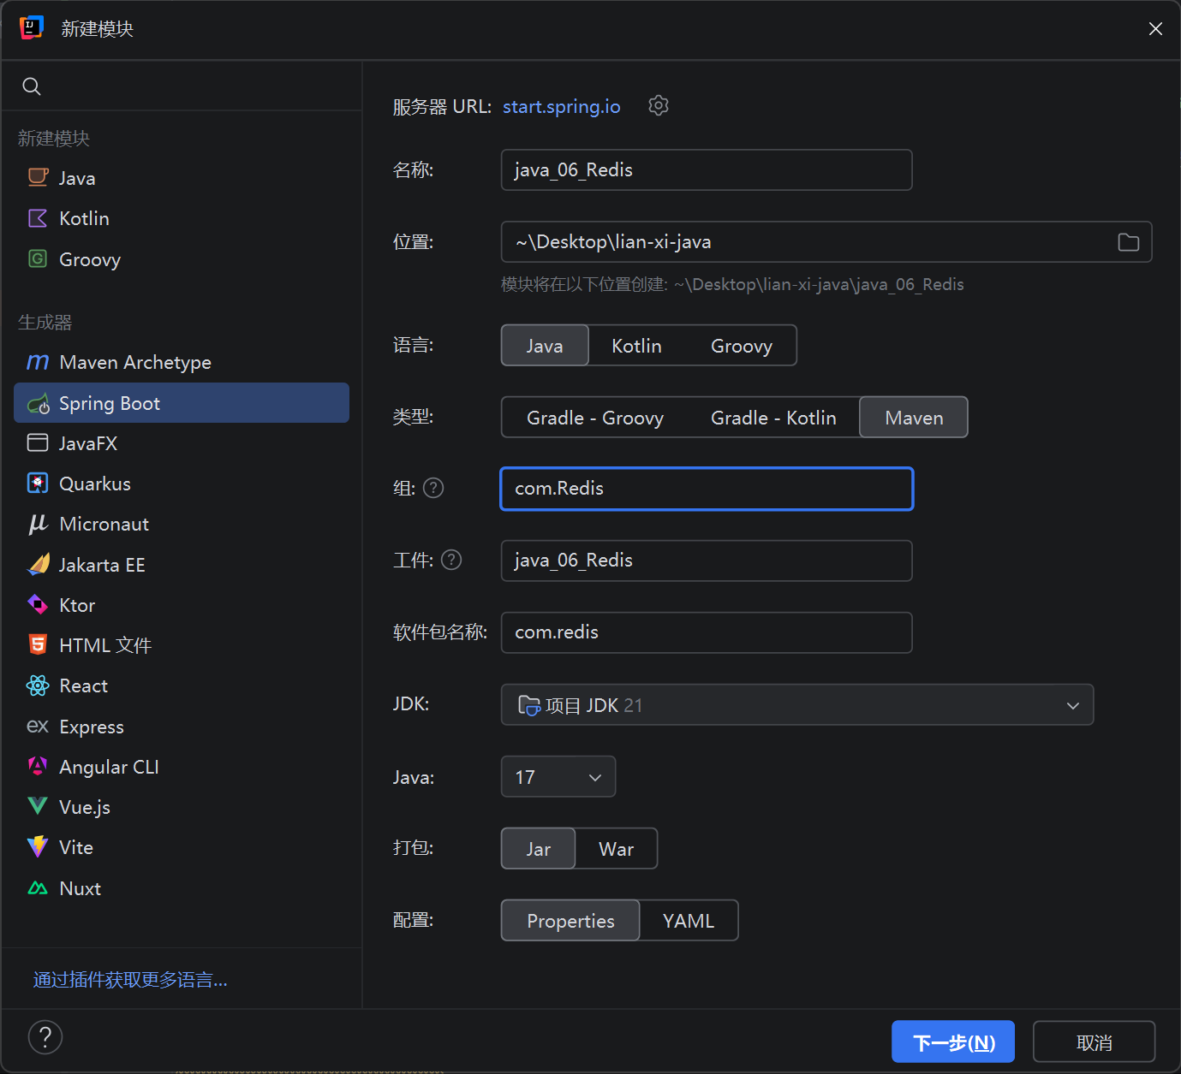Viewport: 1181px width, 1074px height.
Task: Set language to Java
Action: (x=545, y=346)
